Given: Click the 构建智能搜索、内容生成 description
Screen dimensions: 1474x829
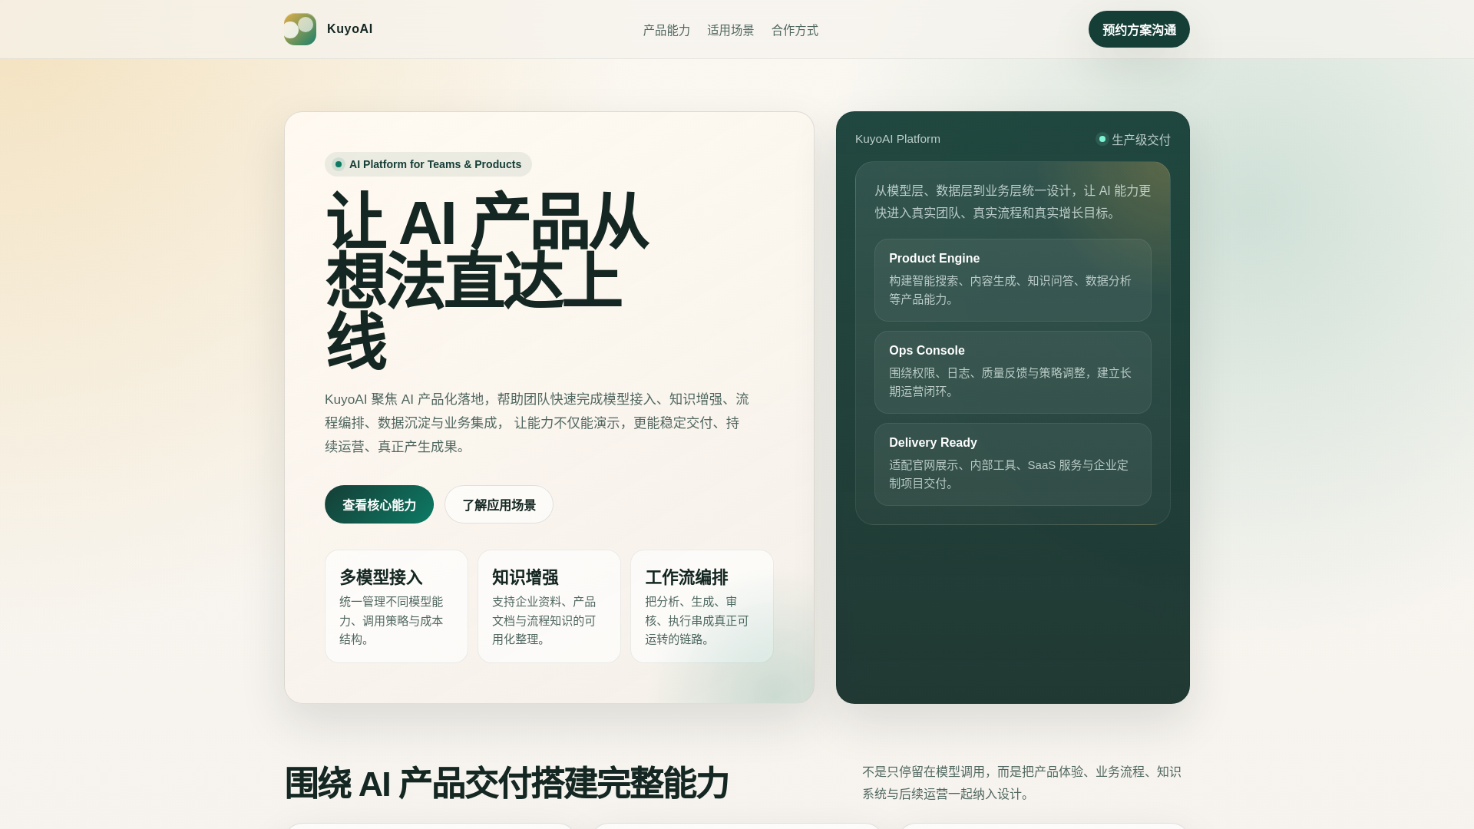Looking at the screenshot, I should 1010,290.
